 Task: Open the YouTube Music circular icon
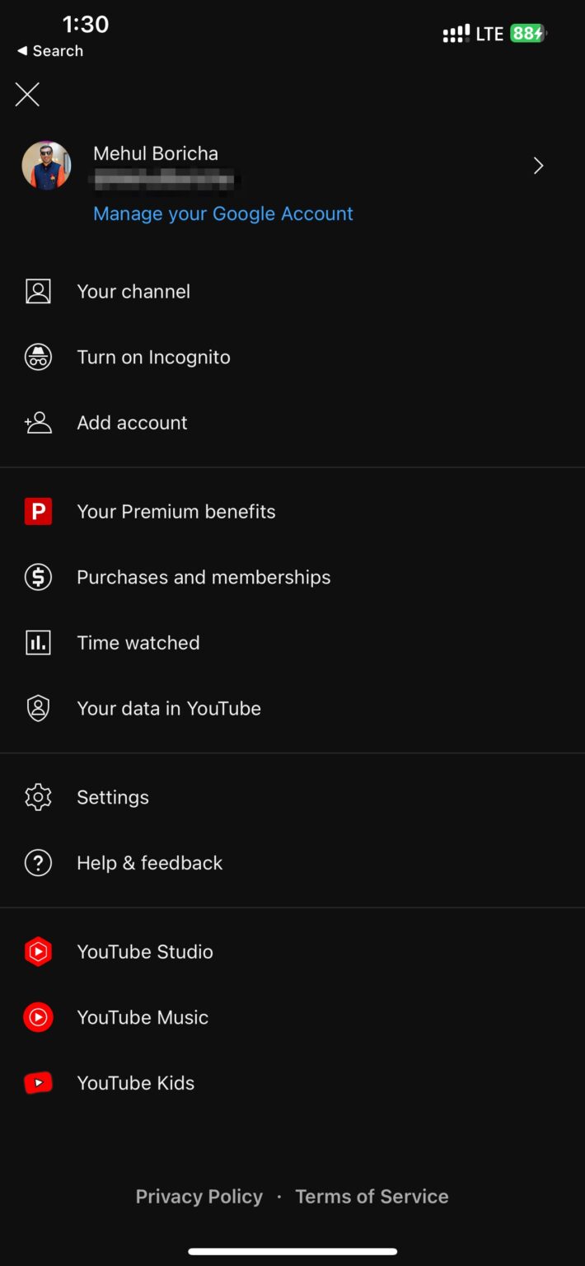(38, 1017)
